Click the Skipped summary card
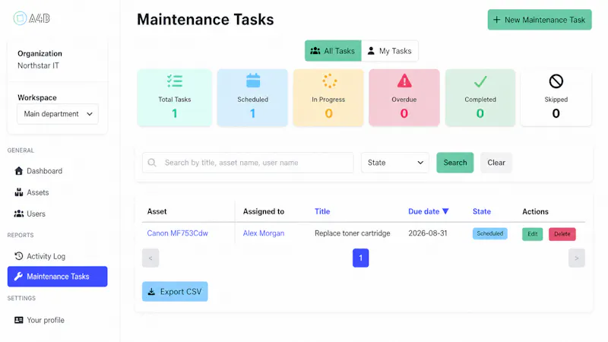The image size is (608, 342). [x=556, y=98]
